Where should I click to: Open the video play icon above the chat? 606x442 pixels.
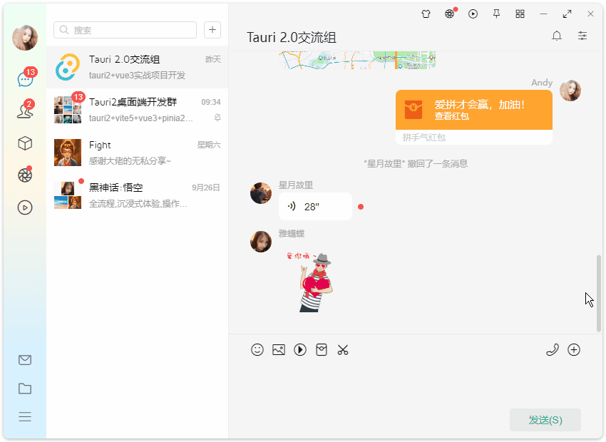pos(473,14)
